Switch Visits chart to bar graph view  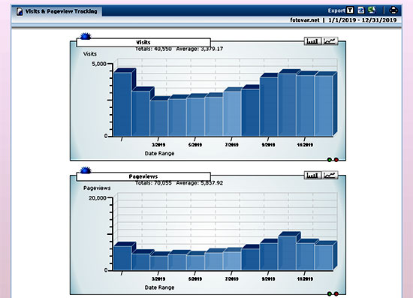coord(312,41)
